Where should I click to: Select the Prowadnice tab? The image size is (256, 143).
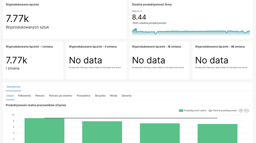84,96
